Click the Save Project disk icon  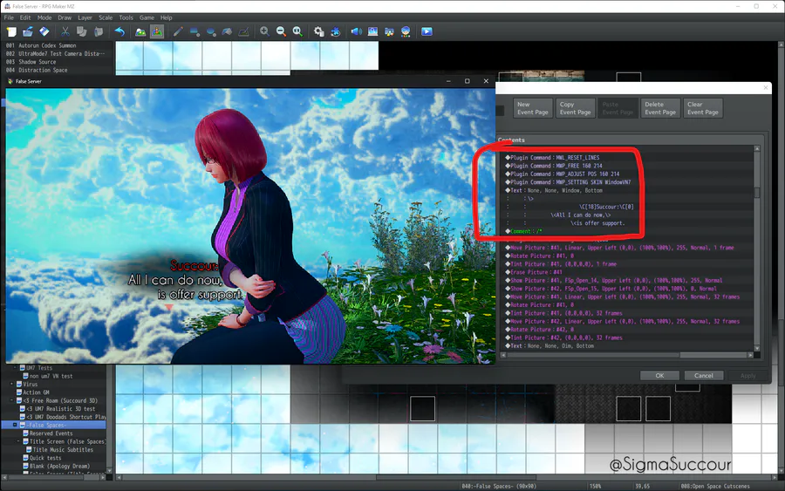pos(44,31)
